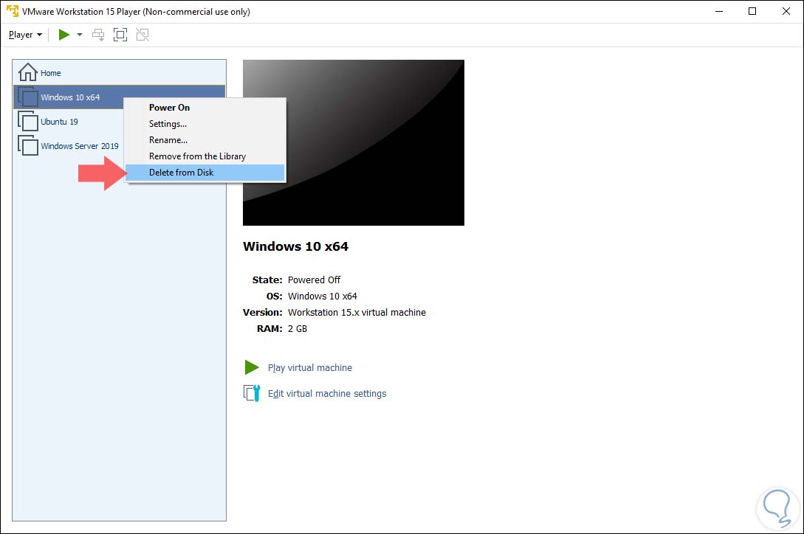Screen dimensions: 804x534
Task: Click Send Ctrl+Alt+Del toolbar icon
Action: point(98,35)
